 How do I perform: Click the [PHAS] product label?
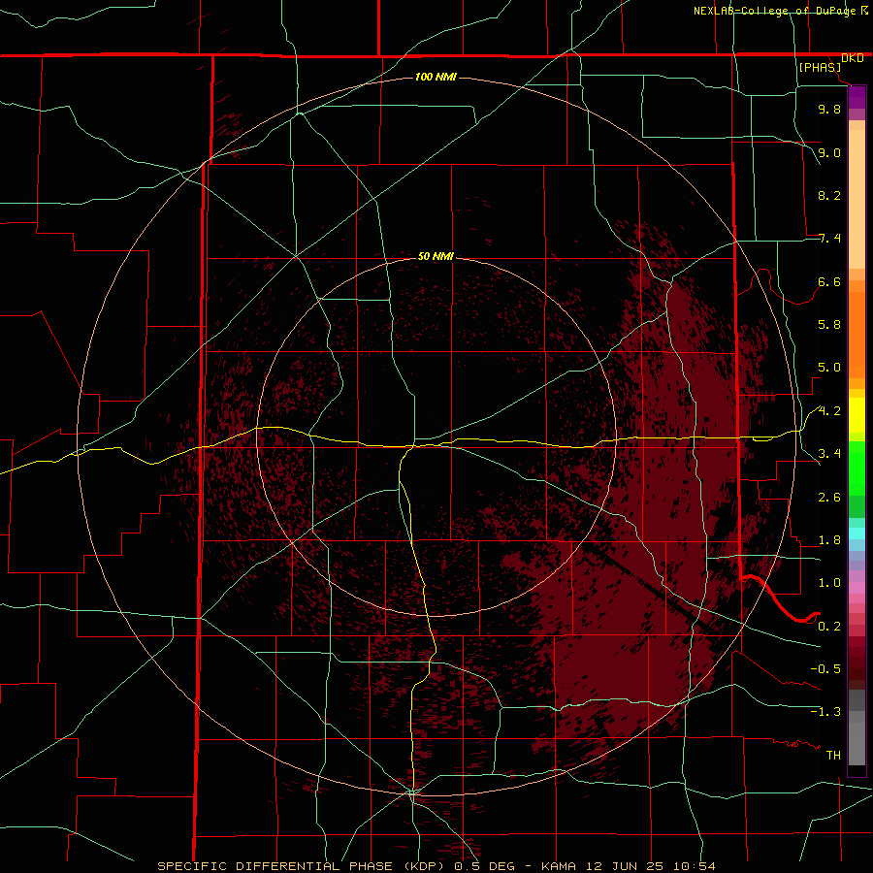tap(820, 67)
